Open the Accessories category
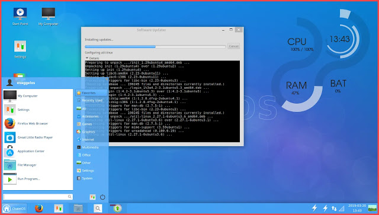379x215 pixels. coord(91,117)
